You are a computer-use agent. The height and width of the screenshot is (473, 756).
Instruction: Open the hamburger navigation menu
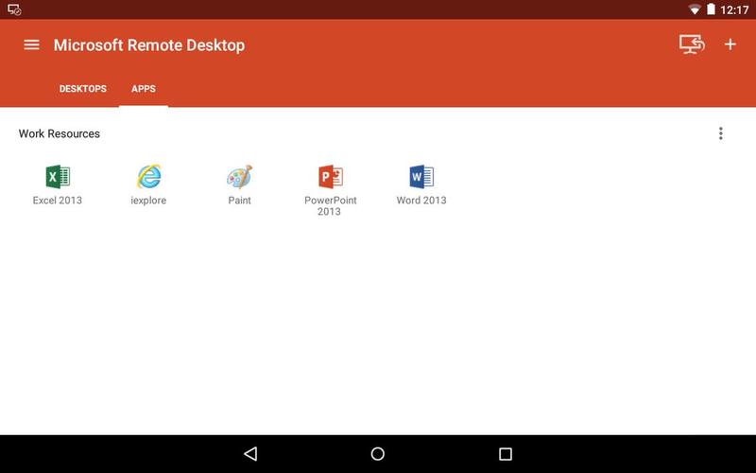(31, 44)
